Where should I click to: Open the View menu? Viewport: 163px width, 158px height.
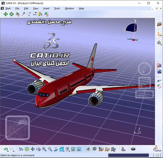(36, 8)
